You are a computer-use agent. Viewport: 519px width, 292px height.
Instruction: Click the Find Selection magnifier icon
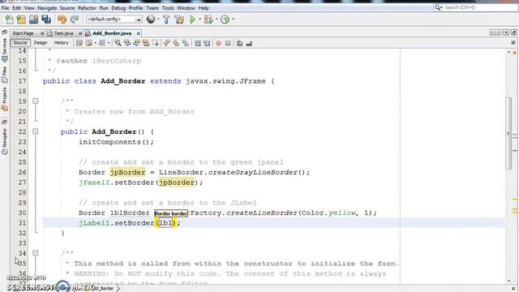pos(118,43)
